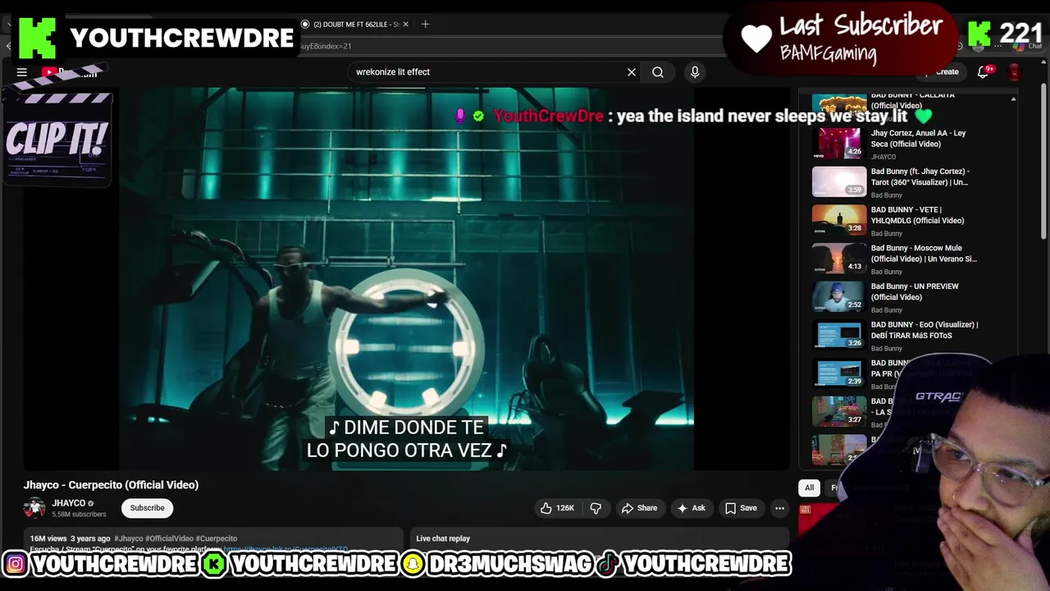
Task: Click the Share button
Action: (x=639, y=508)
